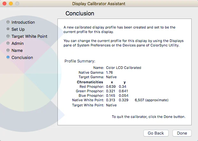Jump to the Target White Point step
This screenshot has width=198, height=141.
point(29,37)
